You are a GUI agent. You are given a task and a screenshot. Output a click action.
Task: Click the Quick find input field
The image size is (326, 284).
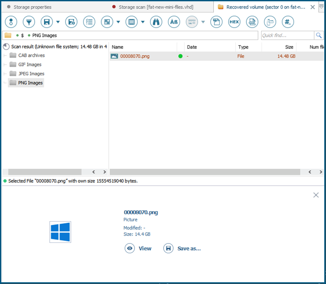click(x=287, y=35)
